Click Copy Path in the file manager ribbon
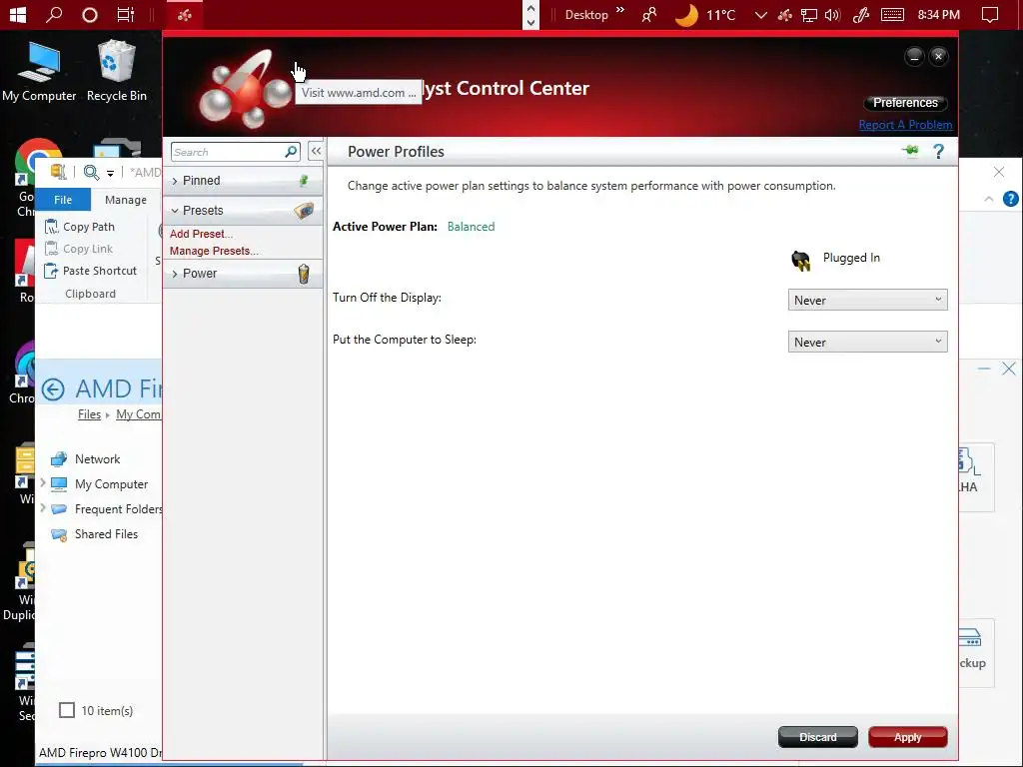The width and height of the screenshot is (1023, 767). (x=80, y=227)
